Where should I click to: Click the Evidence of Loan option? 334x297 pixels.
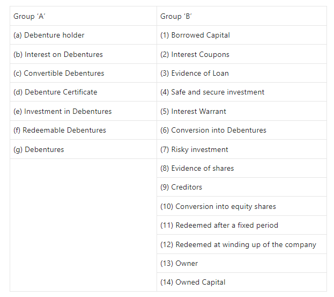(242, 73)
